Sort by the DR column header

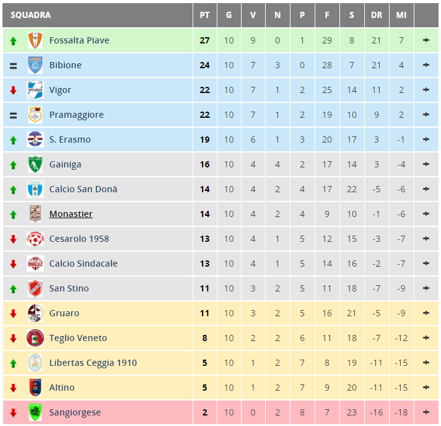[377, 16]
